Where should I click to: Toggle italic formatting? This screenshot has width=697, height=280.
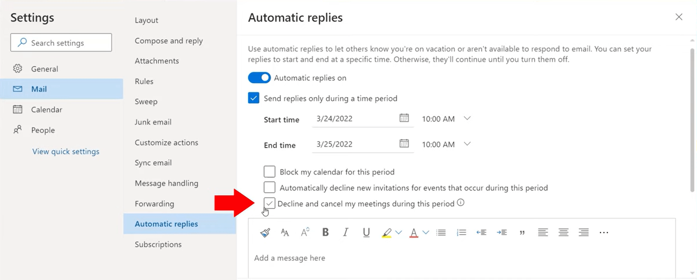(x=346, y=232)
